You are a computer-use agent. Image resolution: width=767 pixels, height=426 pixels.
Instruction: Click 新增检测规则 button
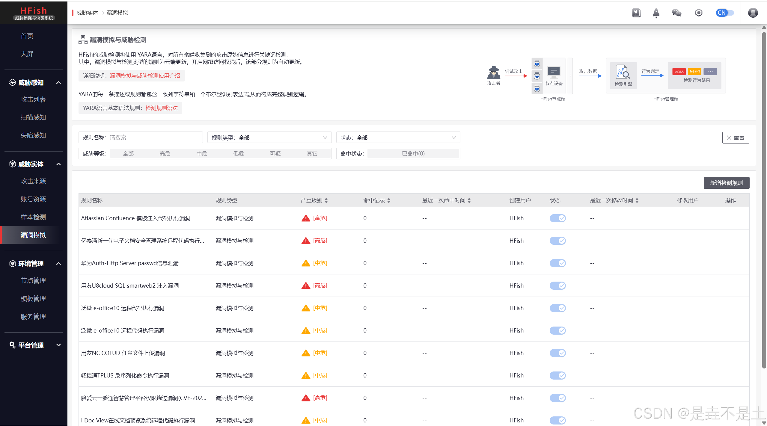(726, 183)
